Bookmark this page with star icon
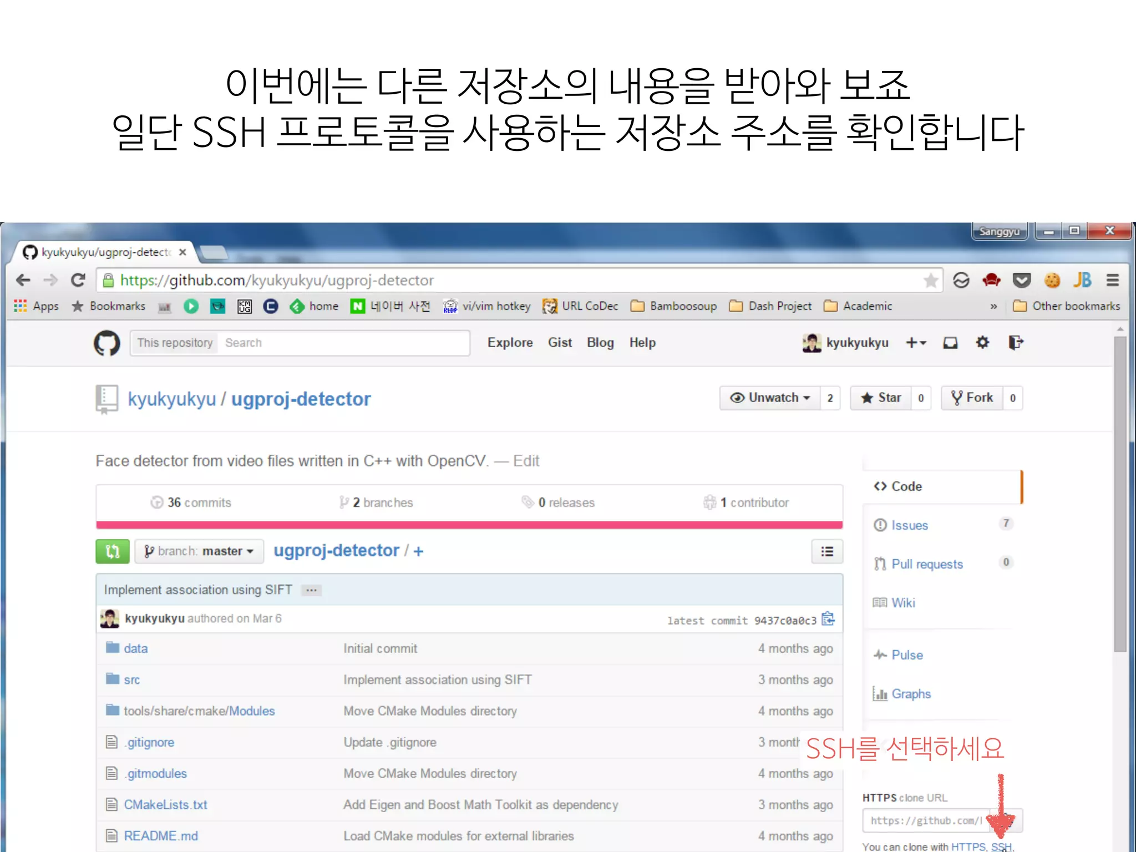 [931, 281]
